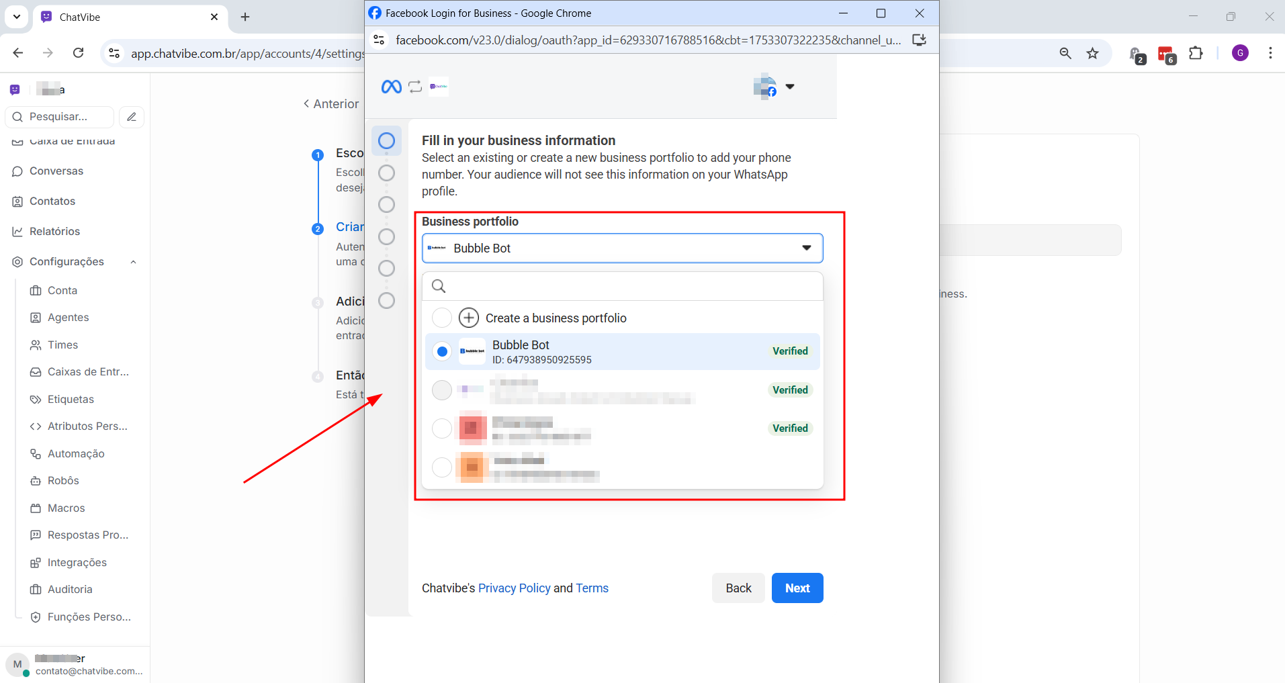Go to Agentes settings
This screenshot has width=1285, height=683.
click(x=68, y=318)
